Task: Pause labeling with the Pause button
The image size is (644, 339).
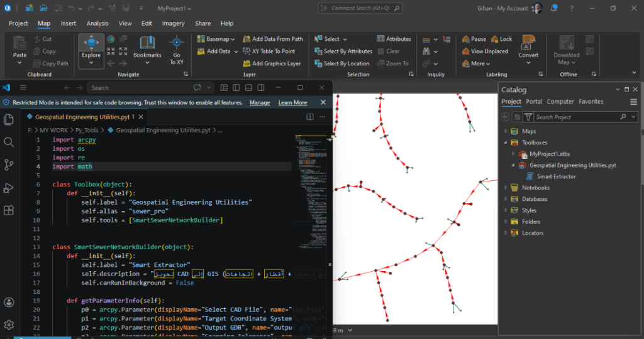Action: tap(474, 39)
